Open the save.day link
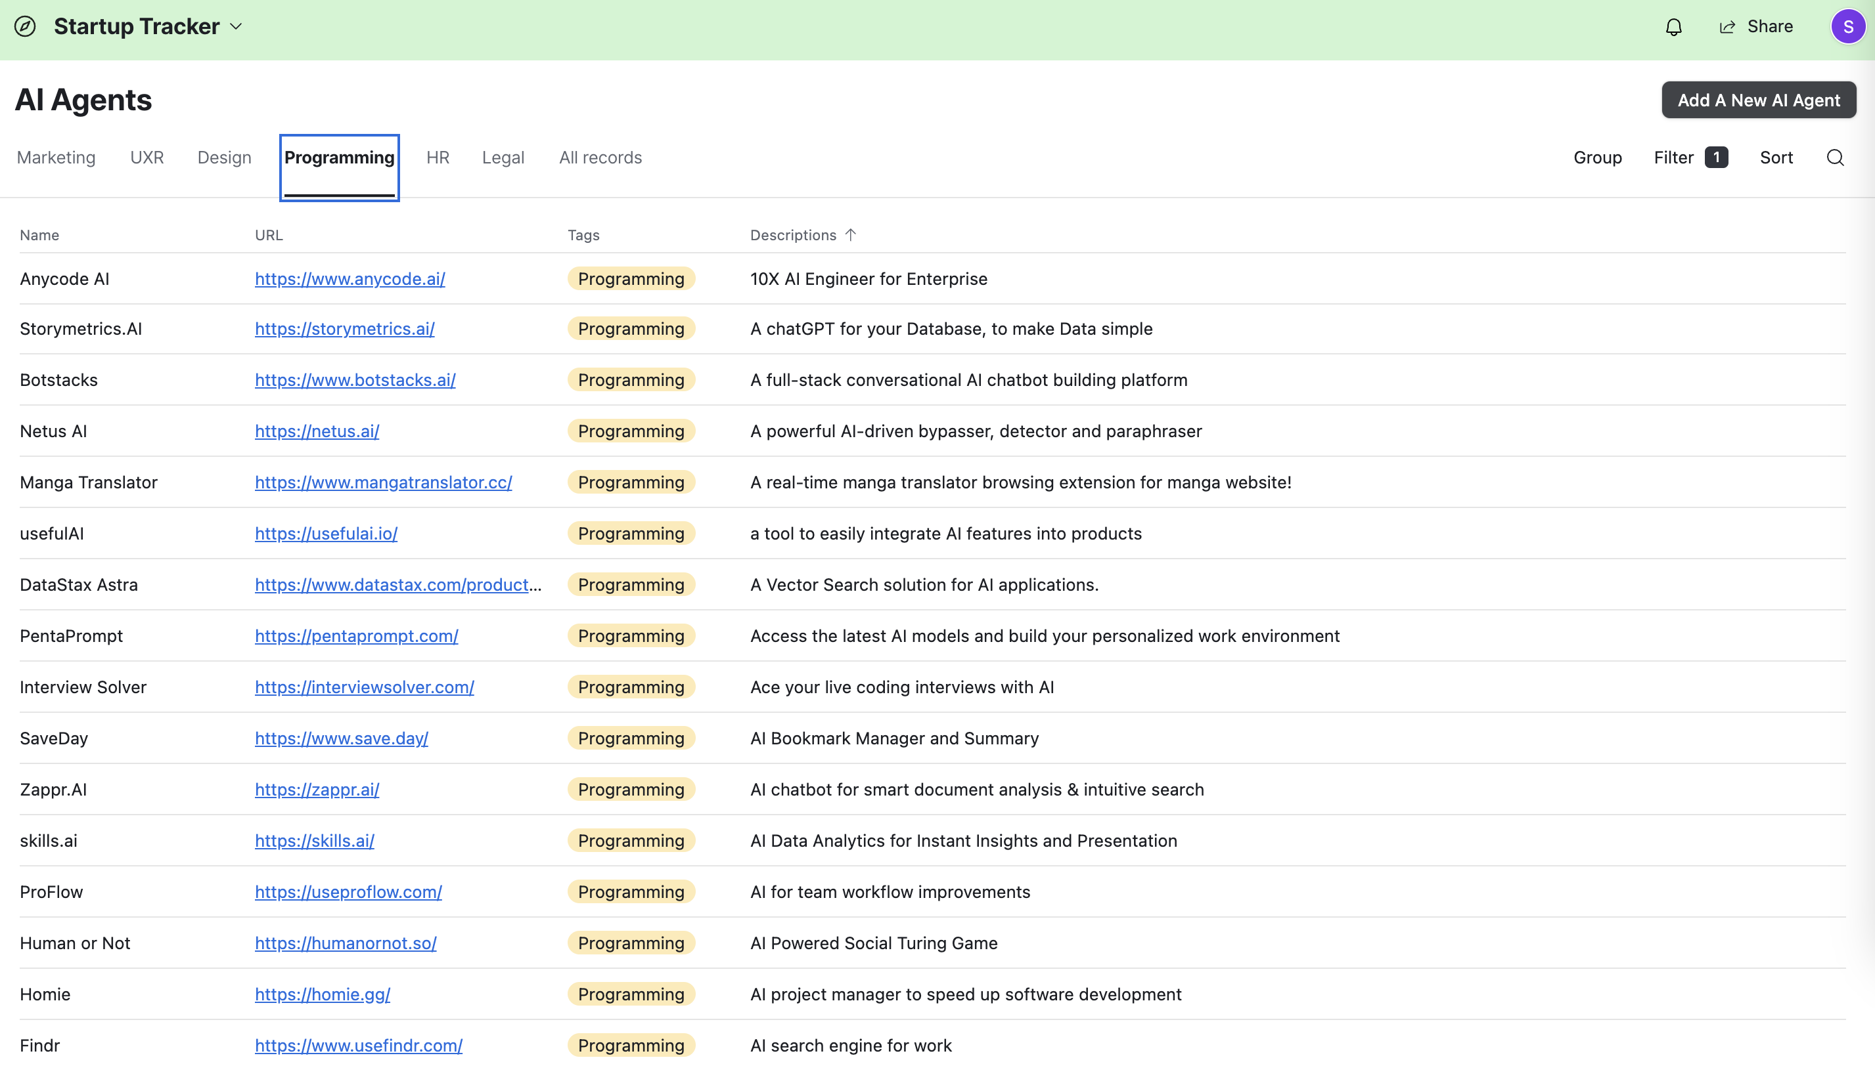Image resolution: width=1875 pixels, height=1066 pixels. [x=342, y=738]
